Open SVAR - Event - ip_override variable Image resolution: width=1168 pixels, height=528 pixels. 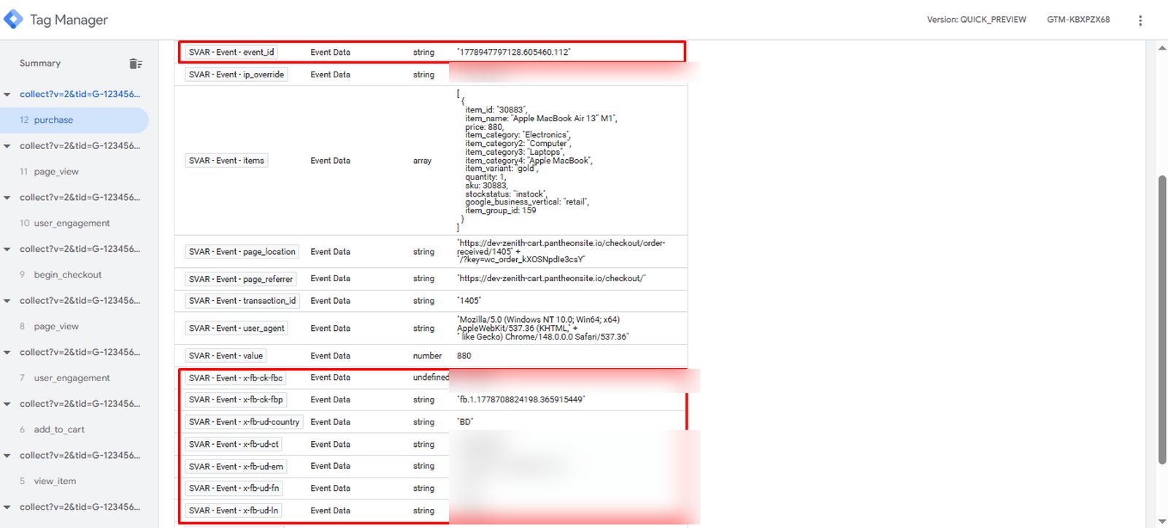pos(237,74)
